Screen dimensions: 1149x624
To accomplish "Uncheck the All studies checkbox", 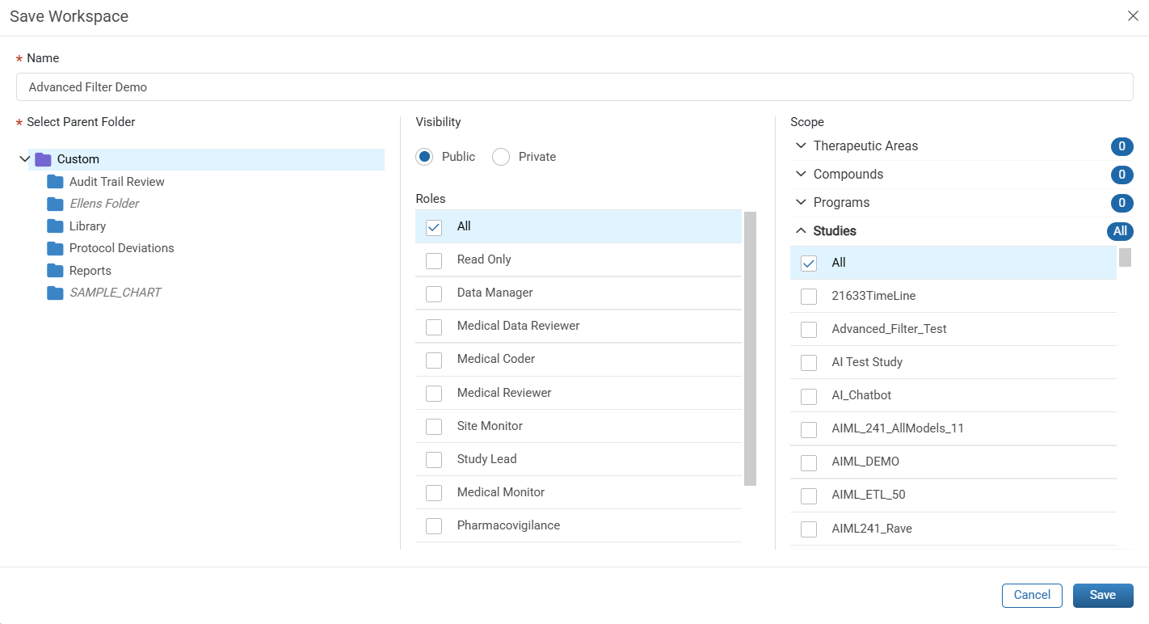I will [809, 264].
